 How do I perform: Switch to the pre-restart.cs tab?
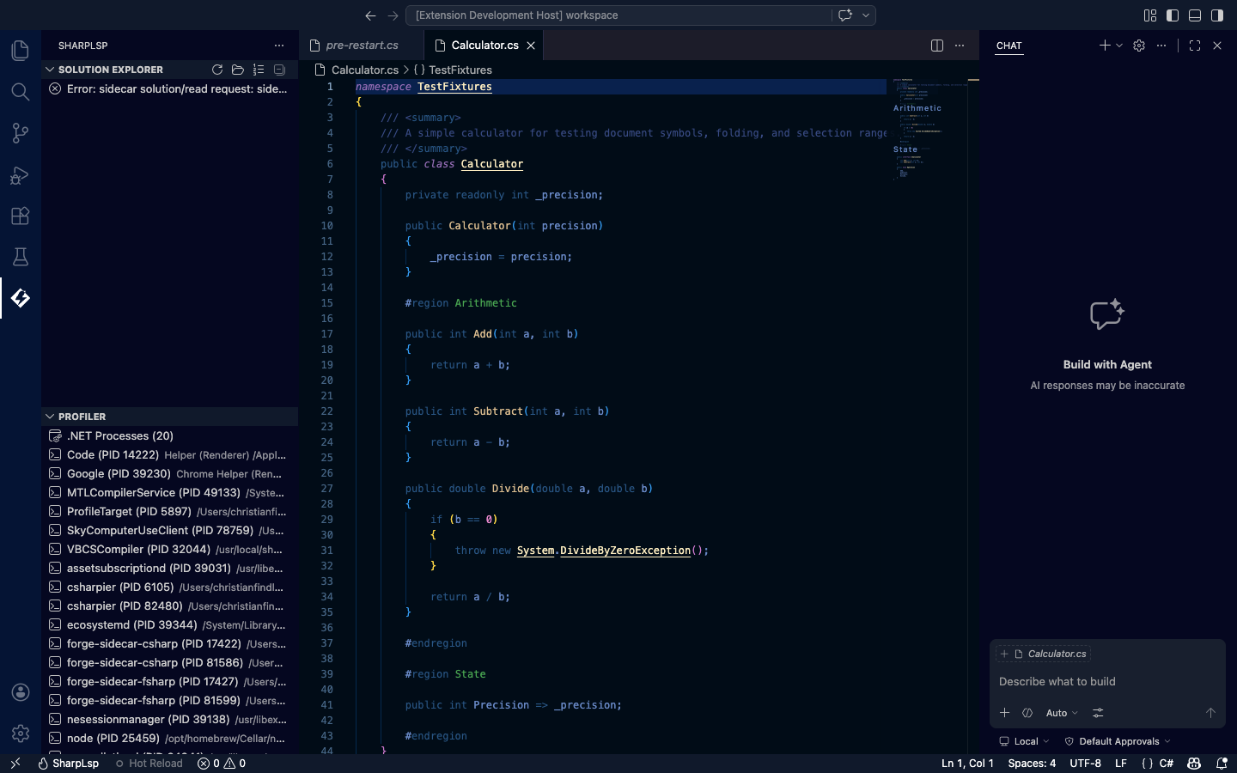pyautogui.click(x=362, y=46)
